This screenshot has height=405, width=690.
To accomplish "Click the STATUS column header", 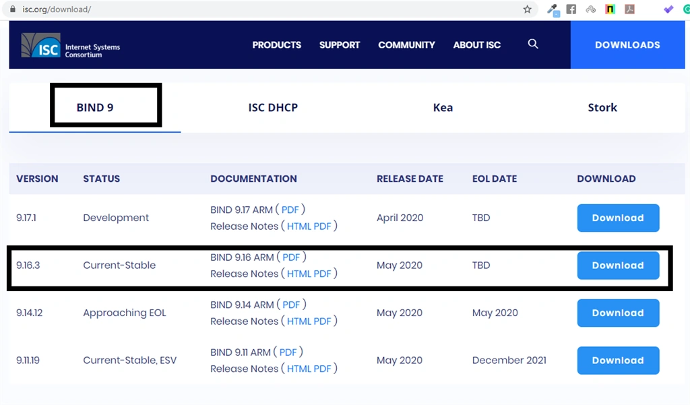I will point(101,179).
